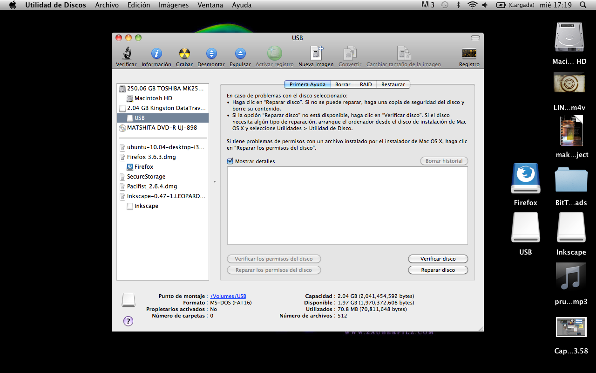Open the Edición menu
596x373 pixels.
tap(139, 5)
